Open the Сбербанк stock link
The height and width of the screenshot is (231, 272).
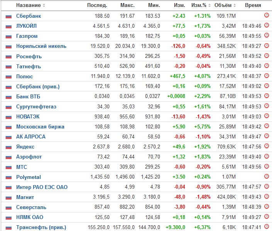(29, 16)
